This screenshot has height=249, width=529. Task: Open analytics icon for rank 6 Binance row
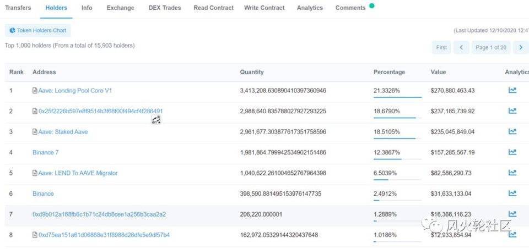(x=512, y=193)
